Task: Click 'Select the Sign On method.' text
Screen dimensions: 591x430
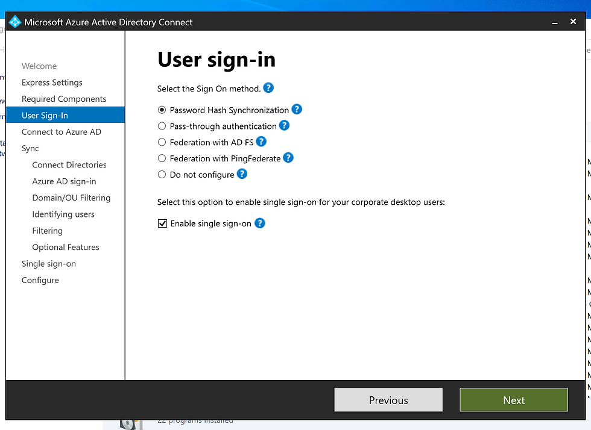Action: click(209, 89)
